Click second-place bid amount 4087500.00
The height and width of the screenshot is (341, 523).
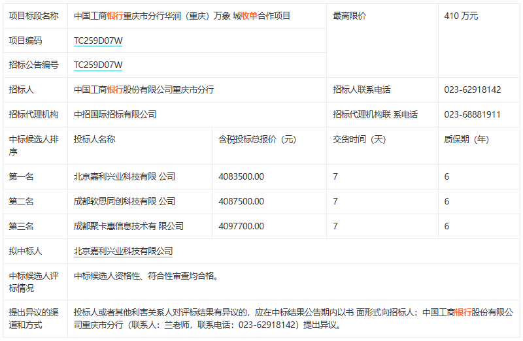click(241, 201)
